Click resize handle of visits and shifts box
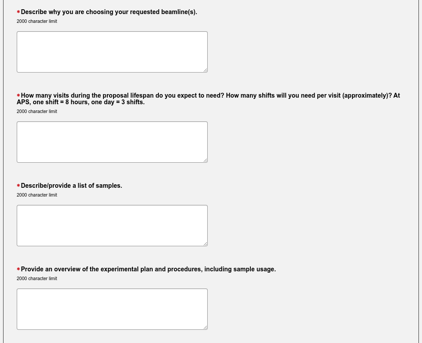 [x=205, y=160]
